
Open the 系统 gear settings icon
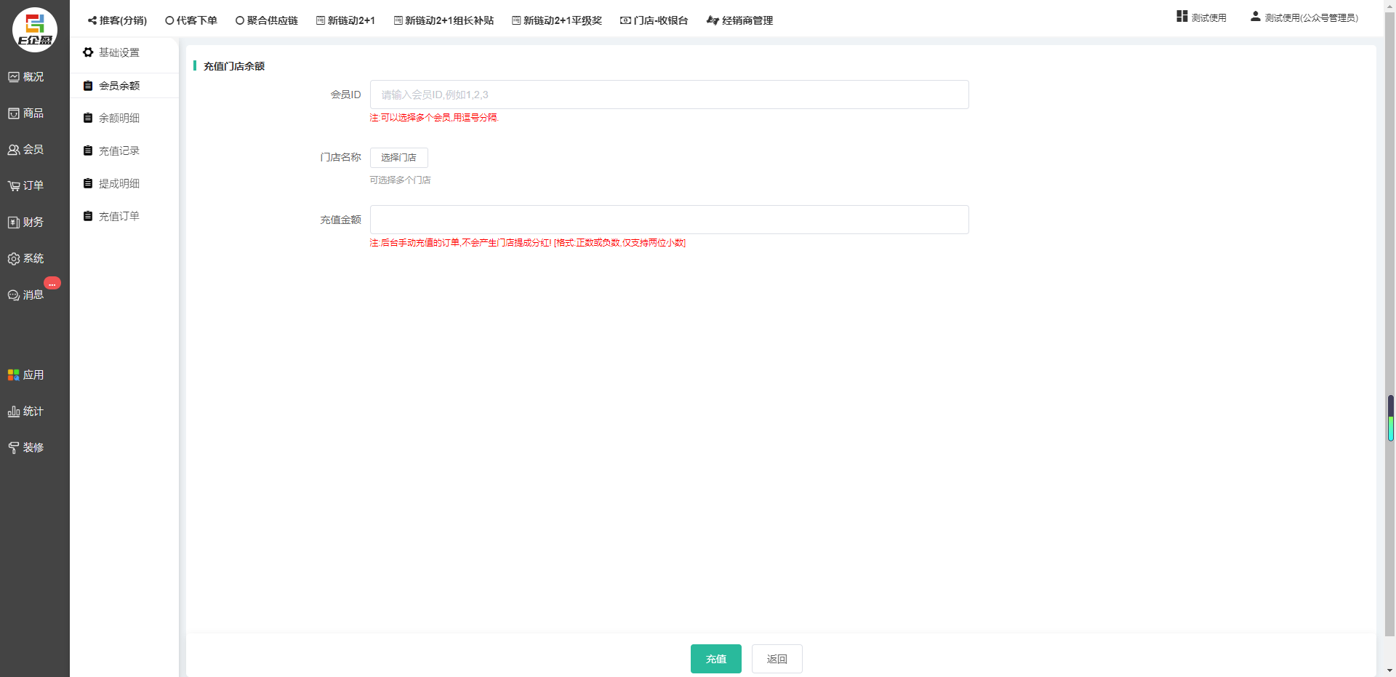[x=14, y=259]
